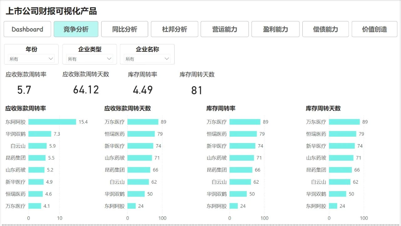Viewport: 401px width, 226px height.
Task: Select 万东医疗 bar in 应收账款周转天数 chart
Action: click(143, 122)
